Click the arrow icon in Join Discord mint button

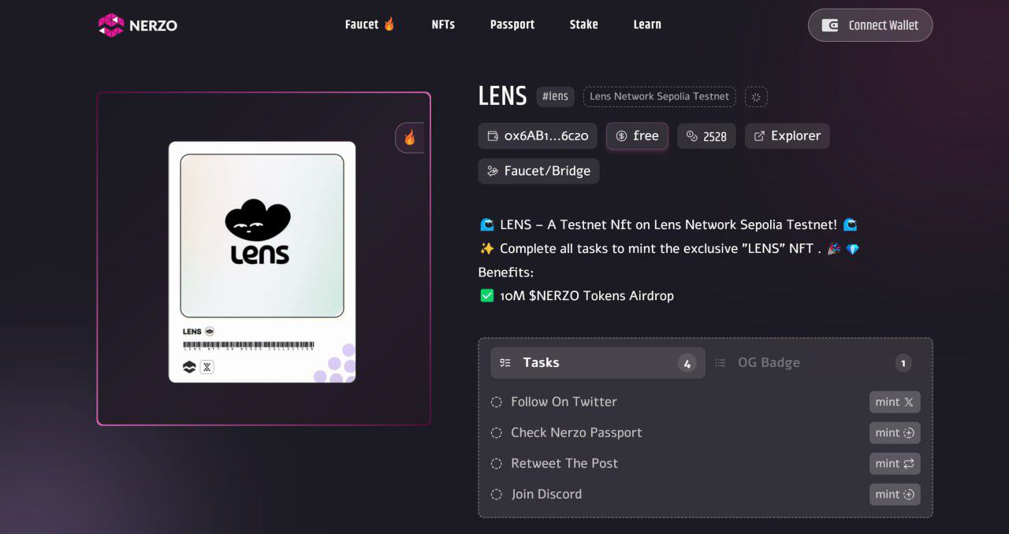pyautogui.click(x=909, y=495)
